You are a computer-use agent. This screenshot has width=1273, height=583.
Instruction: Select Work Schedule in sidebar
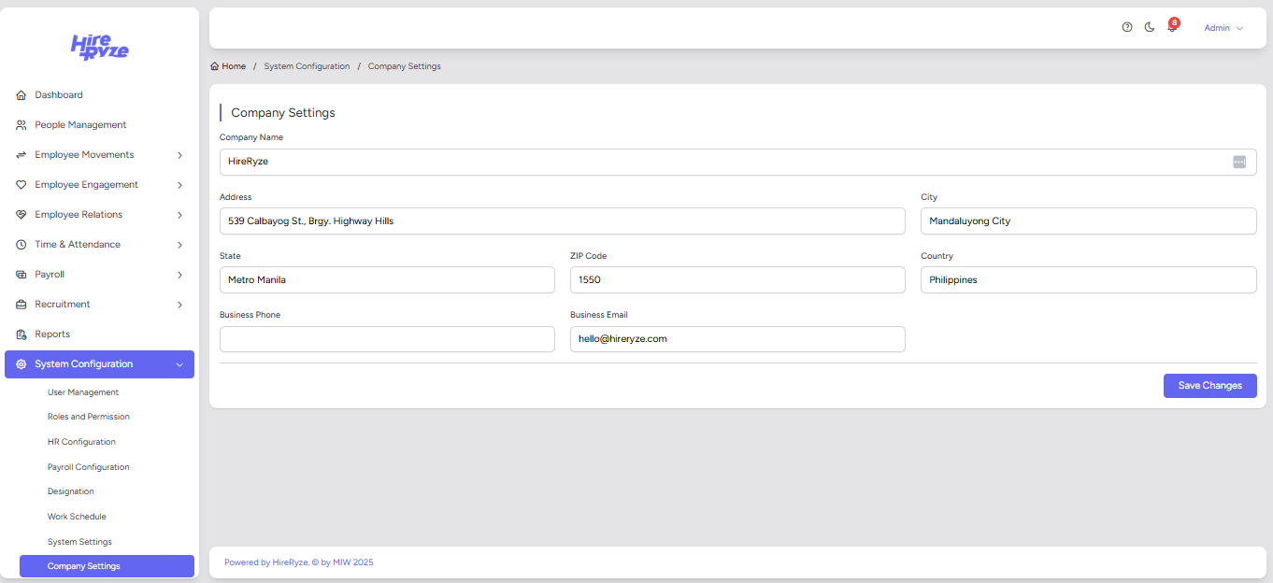pyautogui.click(x=77, y=517)
